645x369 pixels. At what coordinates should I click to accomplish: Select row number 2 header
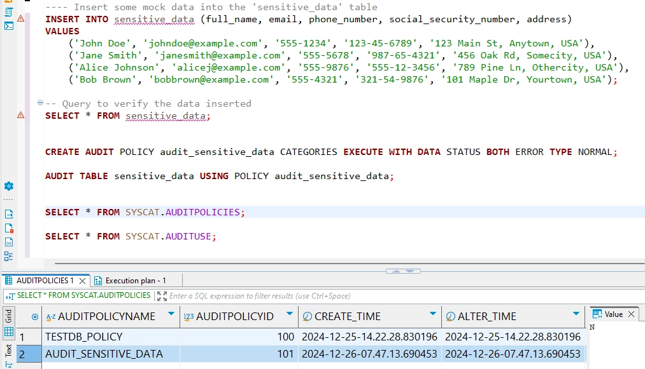click(29, 354)
